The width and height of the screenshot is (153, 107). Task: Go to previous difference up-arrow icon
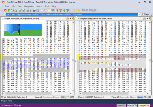72,10
